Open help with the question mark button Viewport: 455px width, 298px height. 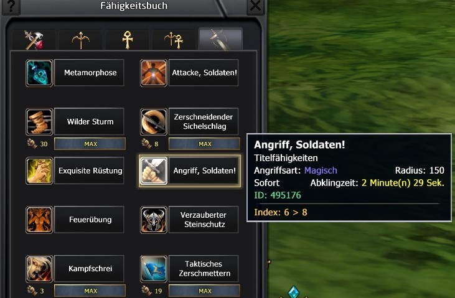(11, 6)
